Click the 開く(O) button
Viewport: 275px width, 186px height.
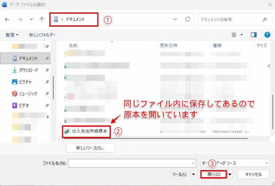pos(214,174)
